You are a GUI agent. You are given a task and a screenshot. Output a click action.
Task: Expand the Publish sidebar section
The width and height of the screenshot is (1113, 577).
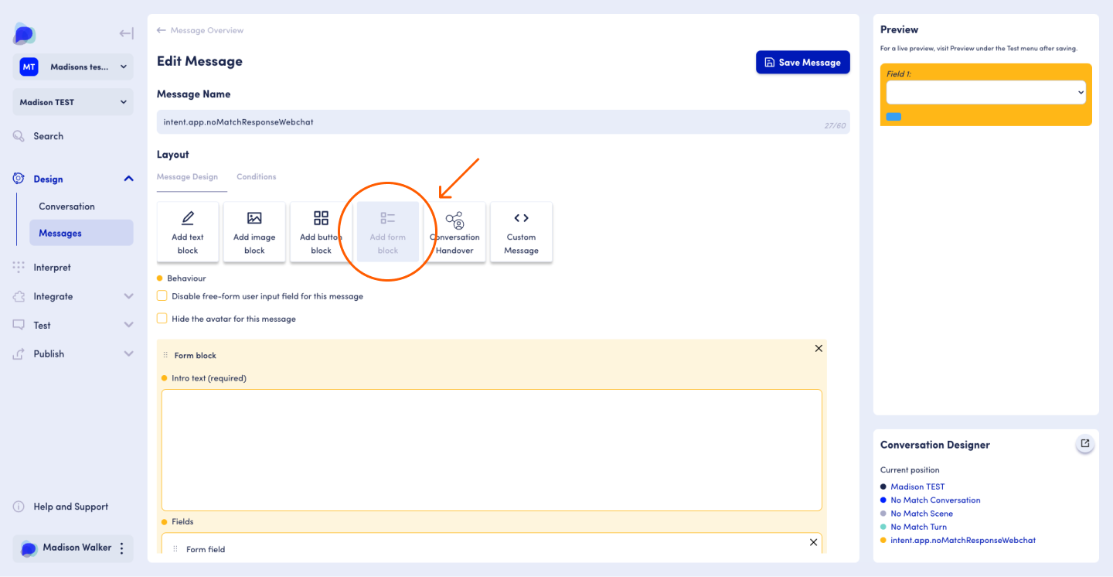click(128, 354)
